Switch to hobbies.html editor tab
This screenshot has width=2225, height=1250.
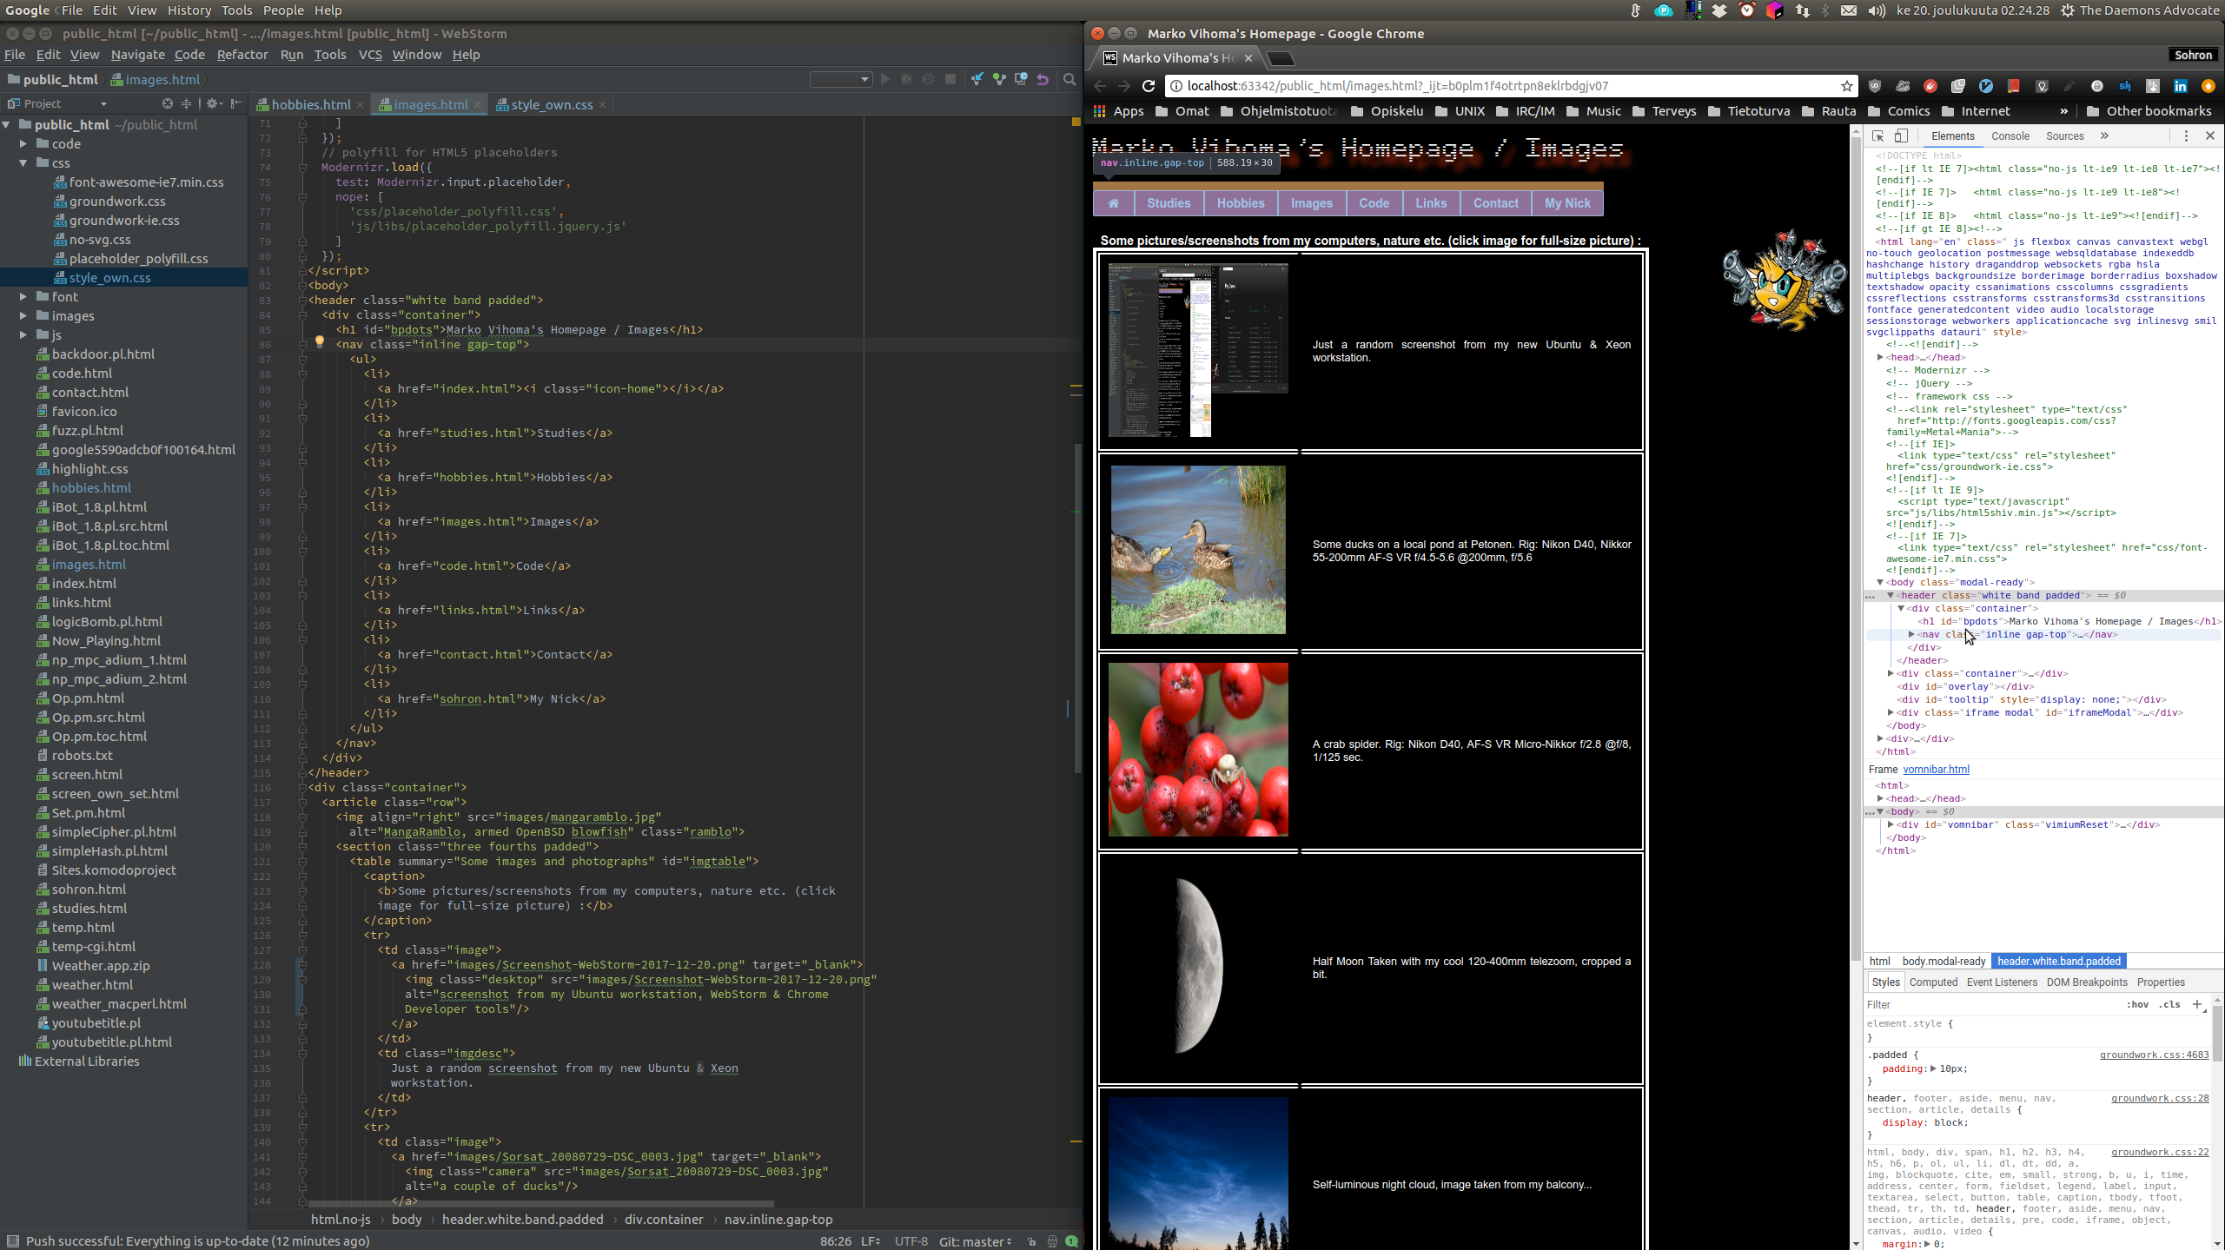pos(310,104)
